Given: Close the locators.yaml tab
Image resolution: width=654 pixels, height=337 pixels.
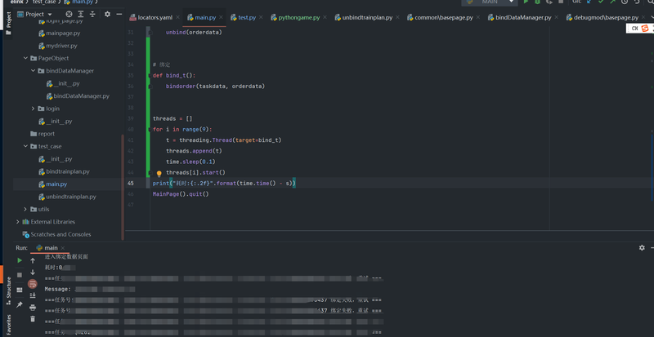Looking at the screenshot, I should tap(177, 17).
